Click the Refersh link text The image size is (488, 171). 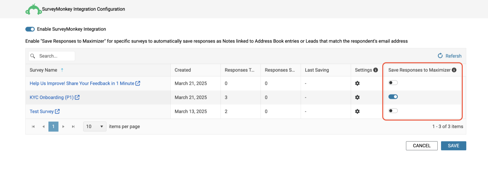454,56
